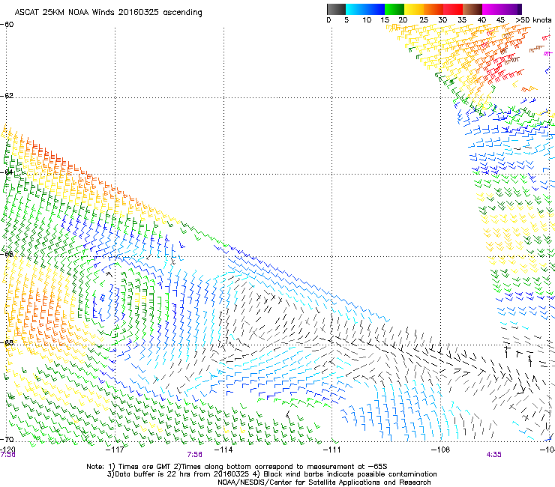Click the "35" legend scale label

tap(462, 20)
